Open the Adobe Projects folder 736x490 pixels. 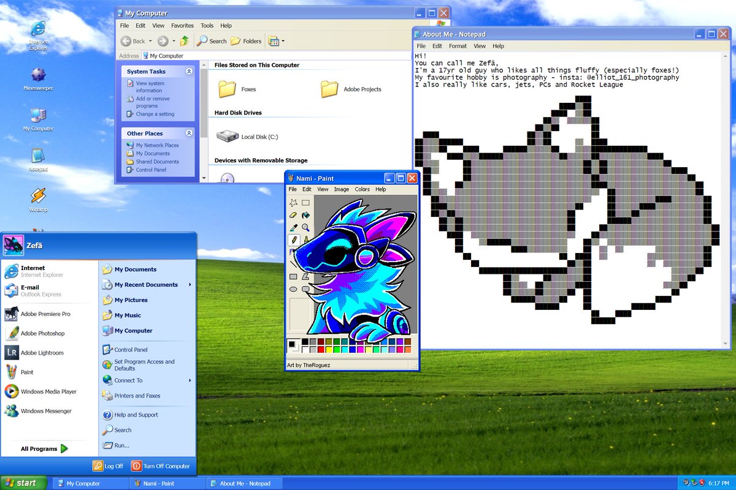pyautogui.click(x=351, y=89)
